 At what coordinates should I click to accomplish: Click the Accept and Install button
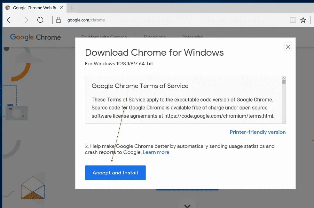(x=115, y=173)
